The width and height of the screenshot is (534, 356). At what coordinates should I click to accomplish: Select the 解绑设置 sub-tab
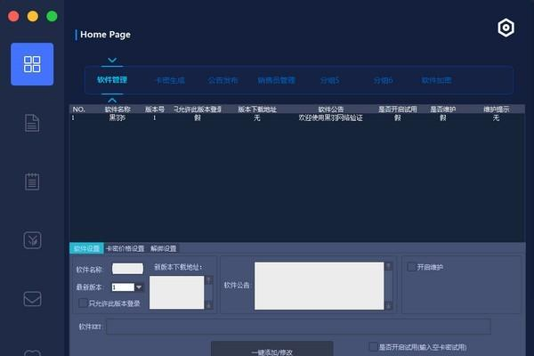pyautogui.click(x=164, y=248)
